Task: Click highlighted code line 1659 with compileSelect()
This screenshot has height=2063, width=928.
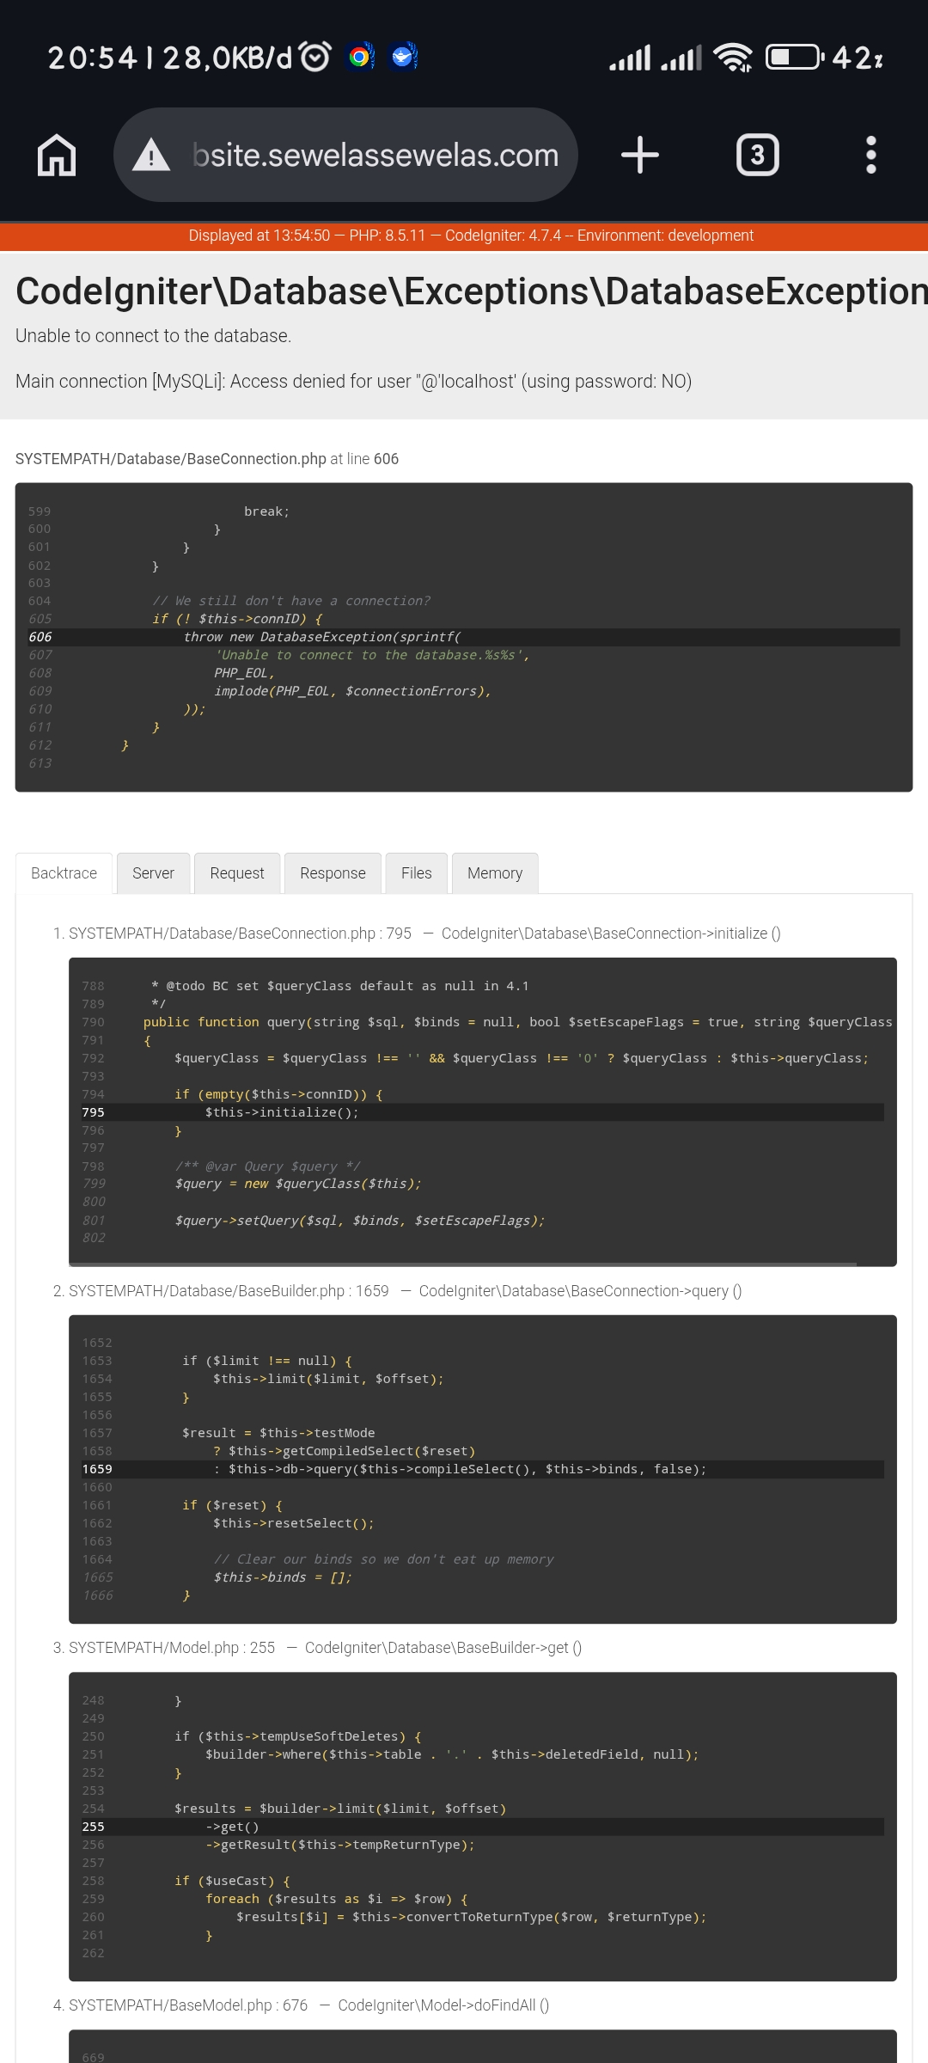Action: (483, 1469)
